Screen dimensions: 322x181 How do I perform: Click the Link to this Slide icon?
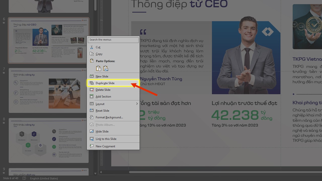point(92,139)
